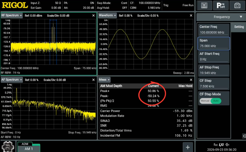Capture screen with the camera icon

pyautogui.click(x=237, y=5)
